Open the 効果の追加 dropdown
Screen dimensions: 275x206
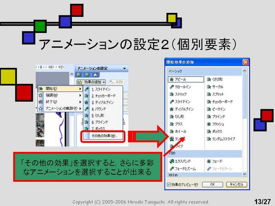tap(91, 82)
